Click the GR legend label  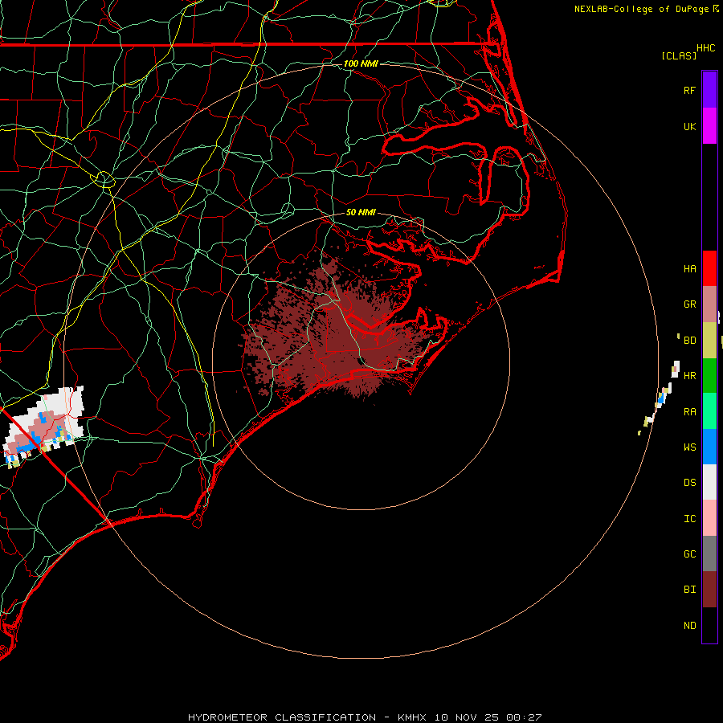(690, 304)
